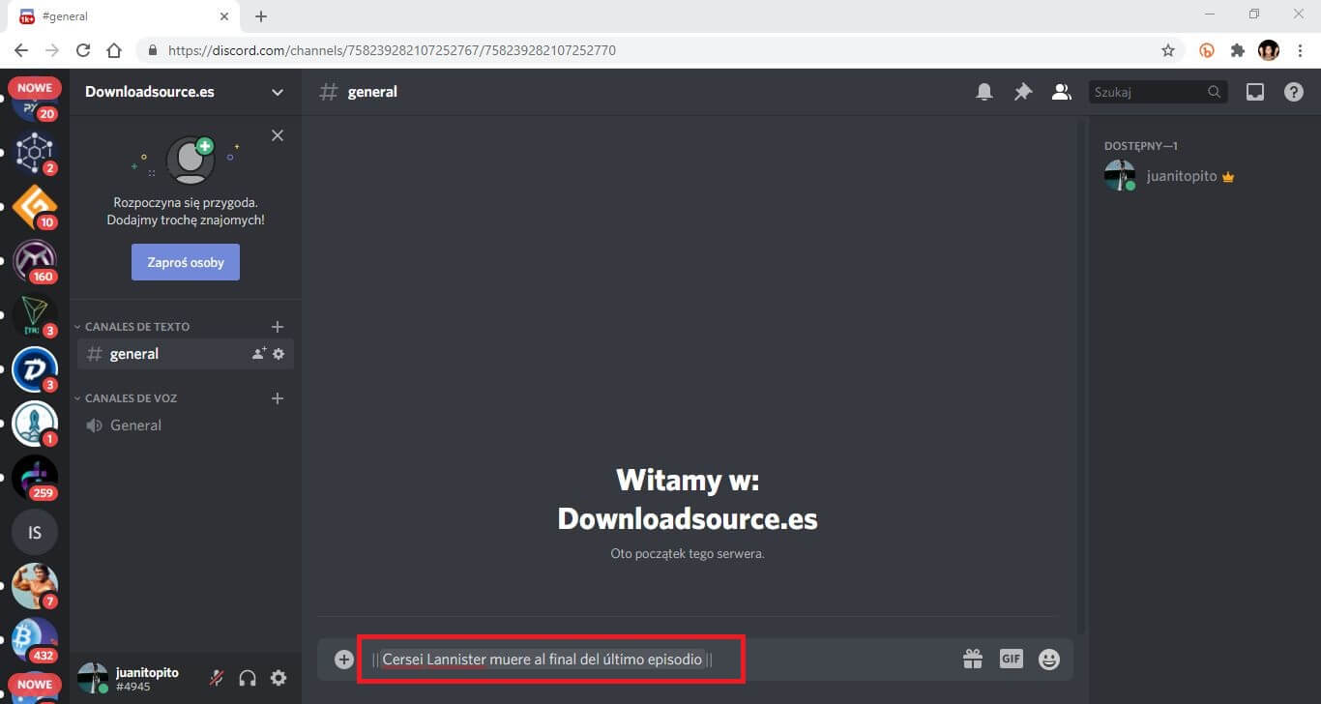Open the Chrome profile avatar
This screenshot has width=1321, height=704.
(x=1268, y=50)
